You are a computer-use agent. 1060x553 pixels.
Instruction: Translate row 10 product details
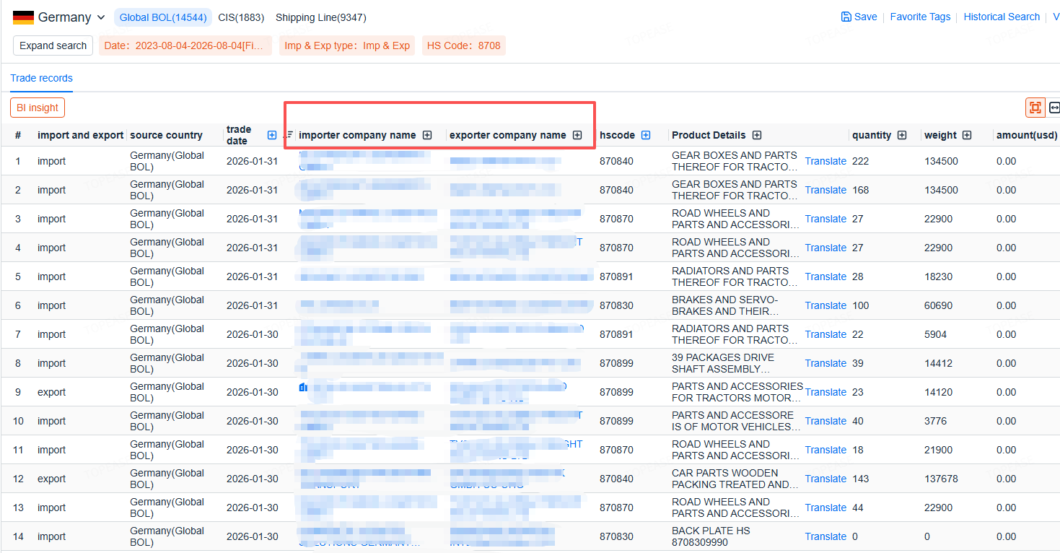click(825, 421)
